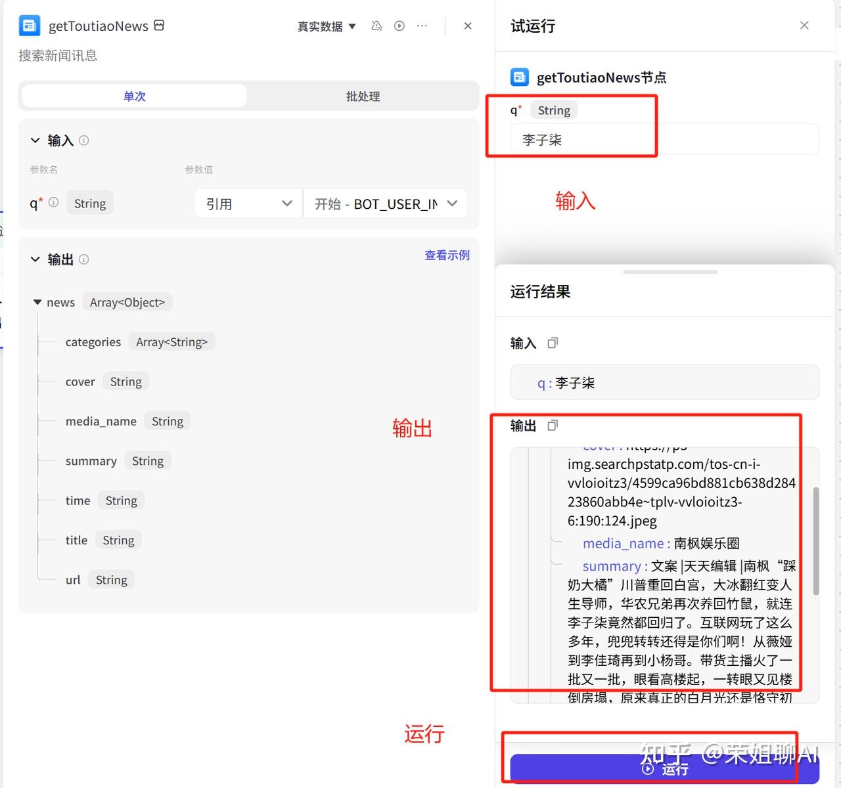The width and height of the screenshot is (841, 788).
Task: Copy the 输出 run result content
Action: [552, 425]
